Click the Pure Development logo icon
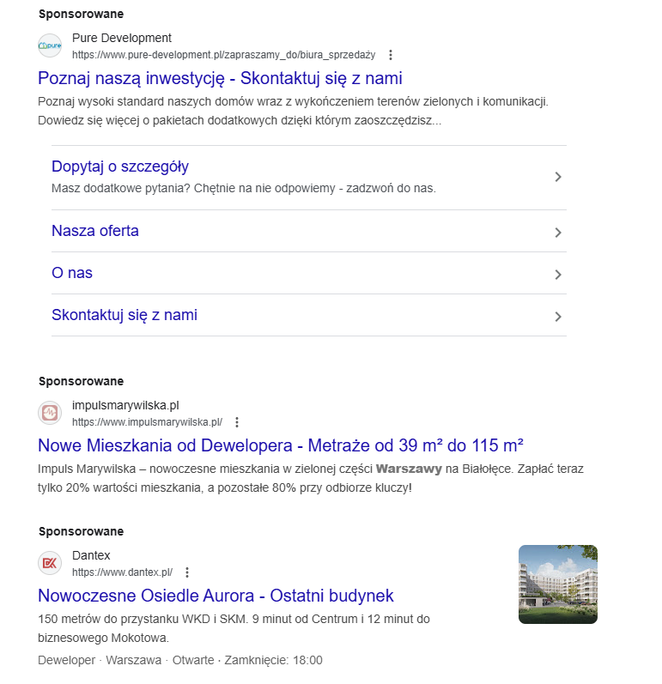Image resolution: width=662 pixels, height=684 pixels. (x=50, y=45)
